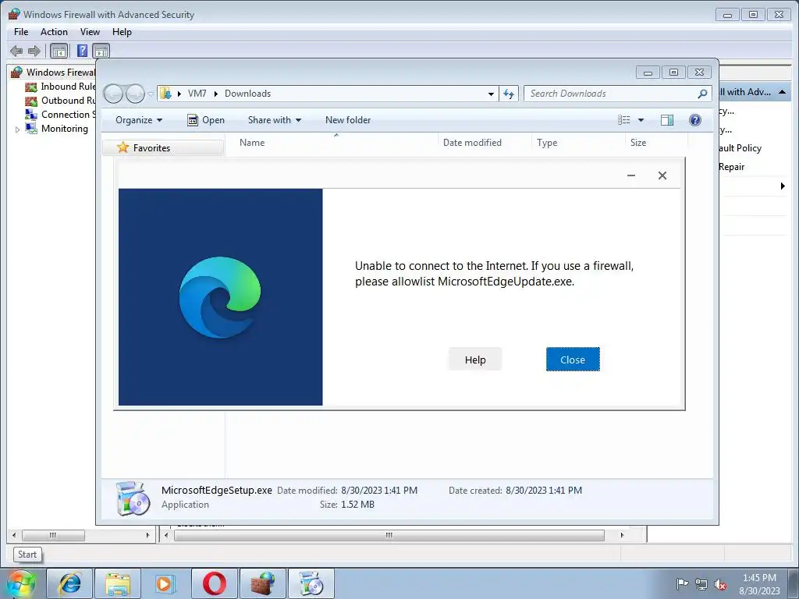Open the Organize dropdown in Explorer
Viewport: 799px width, 599px height.
[139, 120]
